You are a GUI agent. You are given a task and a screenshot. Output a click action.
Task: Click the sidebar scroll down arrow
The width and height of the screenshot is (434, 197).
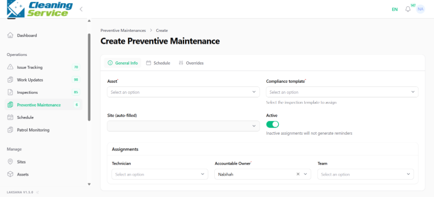pos(89,184)
